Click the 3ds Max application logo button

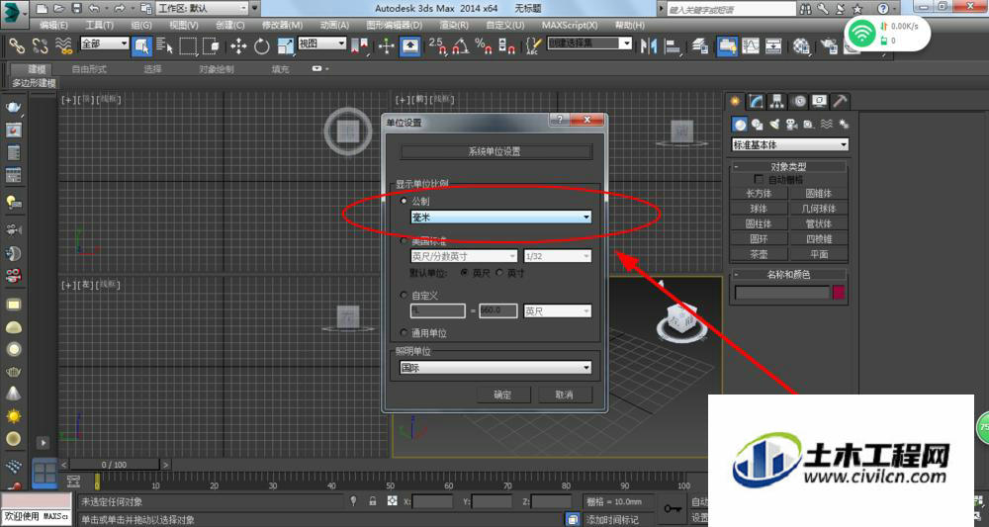click(15, 13)
